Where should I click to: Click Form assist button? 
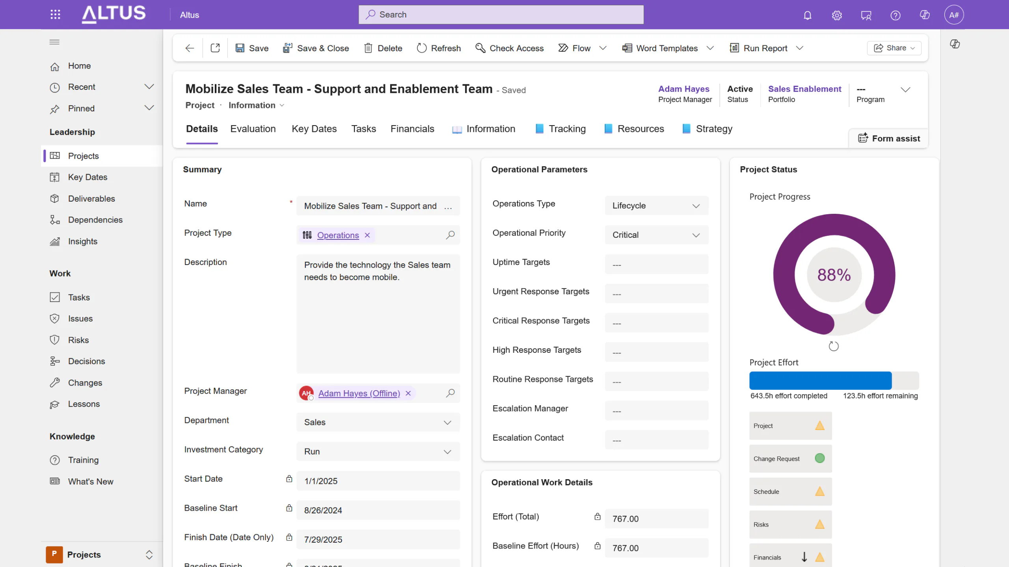(x=889, y=138)
